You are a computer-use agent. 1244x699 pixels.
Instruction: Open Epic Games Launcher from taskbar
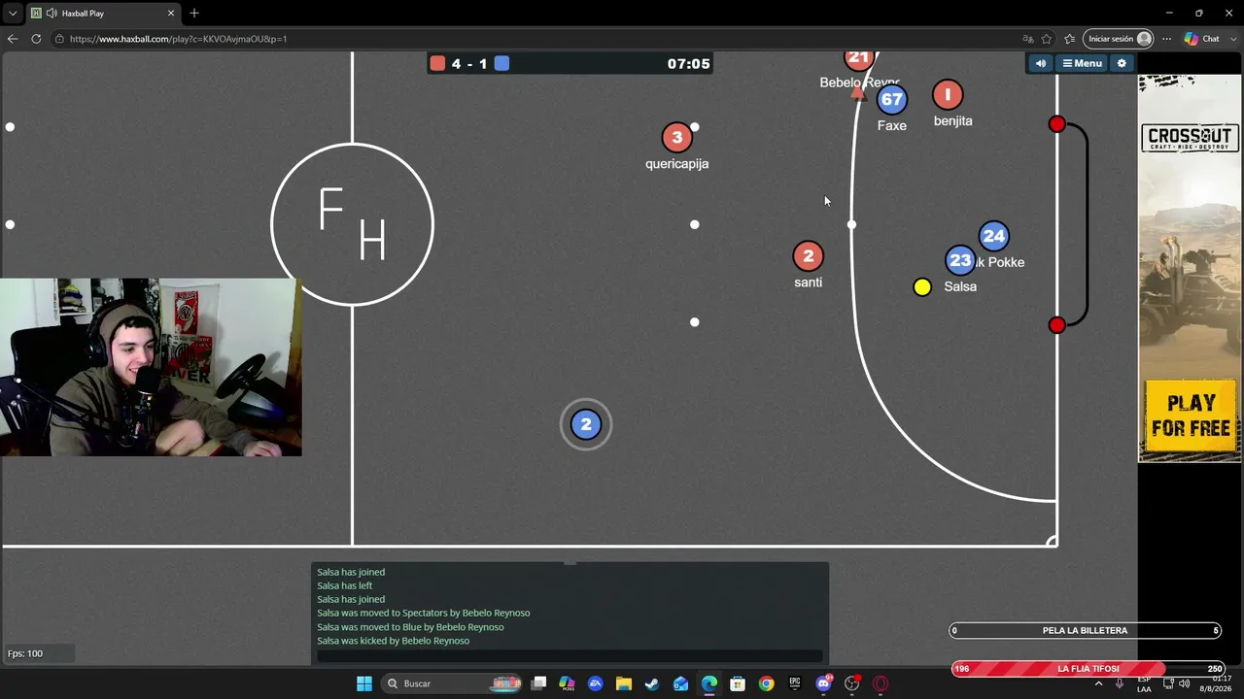pyautogui.click(x=795, y=683)
